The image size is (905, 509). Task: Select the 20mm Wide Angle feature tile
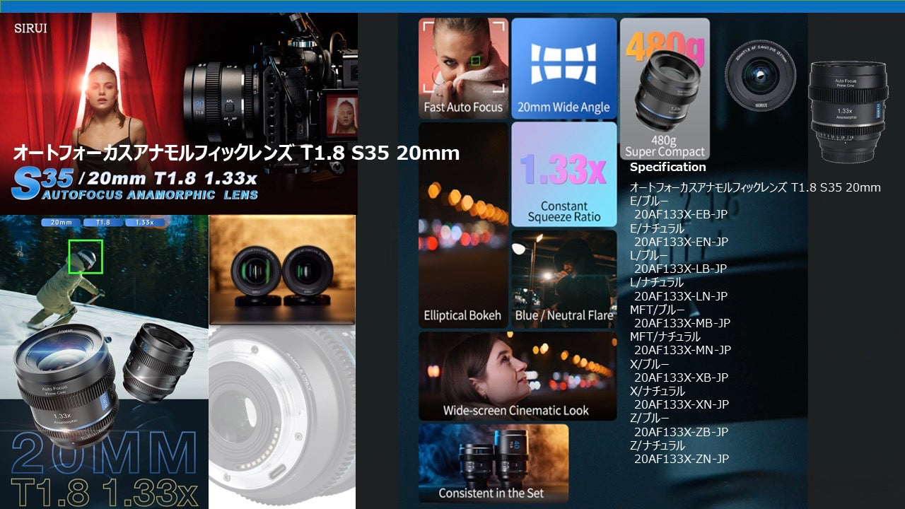pos(564,68)
